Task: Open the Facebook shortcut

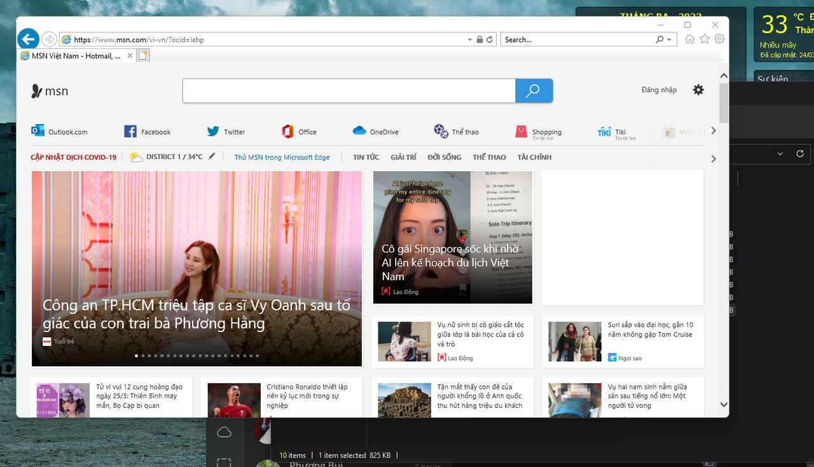Action: coord(148,132)
